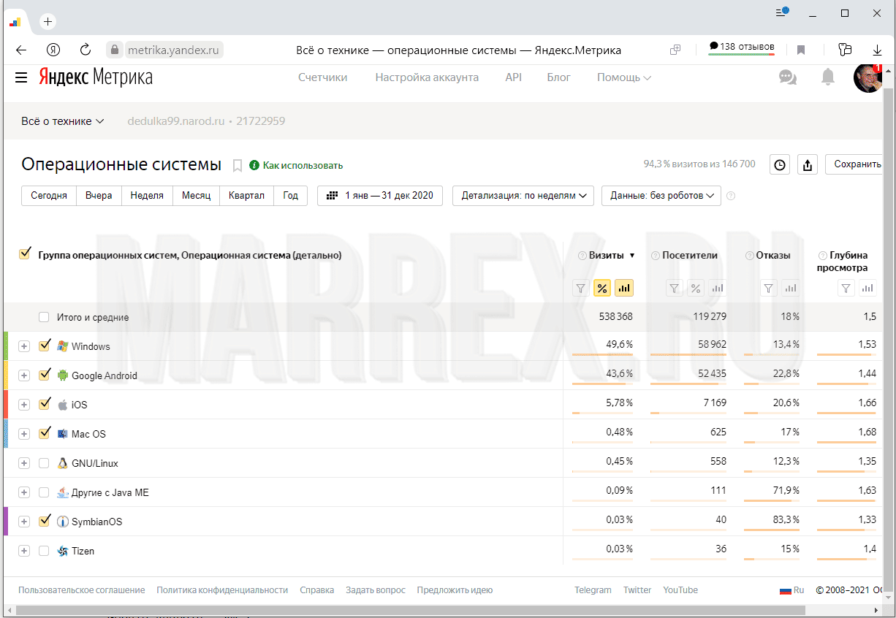Toggle bar chart icon under Посетители

[x=718, y=288]
